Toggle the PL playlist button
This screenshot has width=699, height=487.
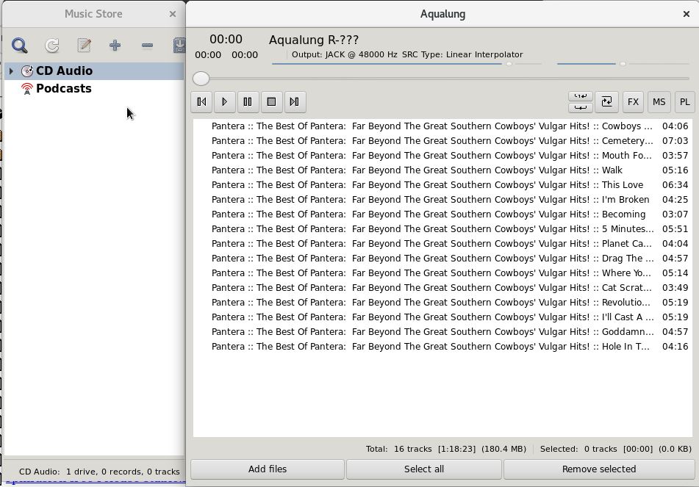point(684,102)
